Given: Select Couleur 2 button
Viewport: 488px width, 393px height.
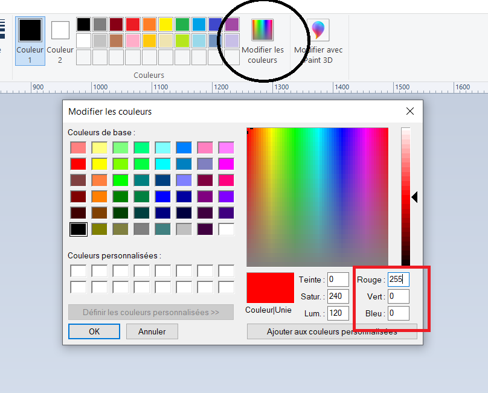Looking at the screenshot, I should 60,41.
